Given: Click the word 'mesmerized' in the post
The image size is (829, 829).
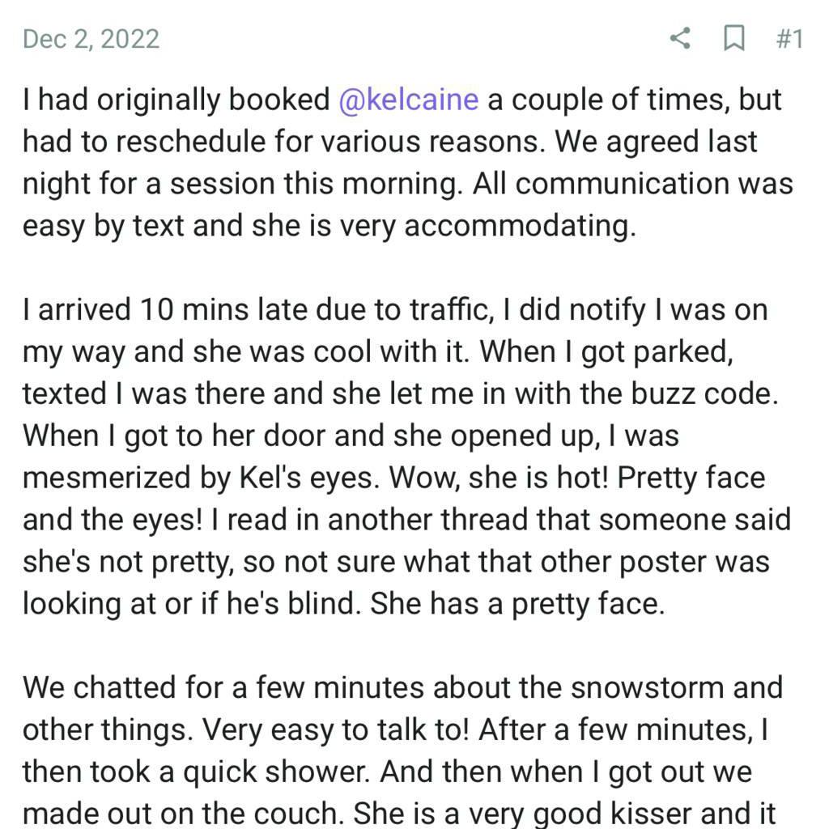Looking at the screenshot, I should [106, 478].
